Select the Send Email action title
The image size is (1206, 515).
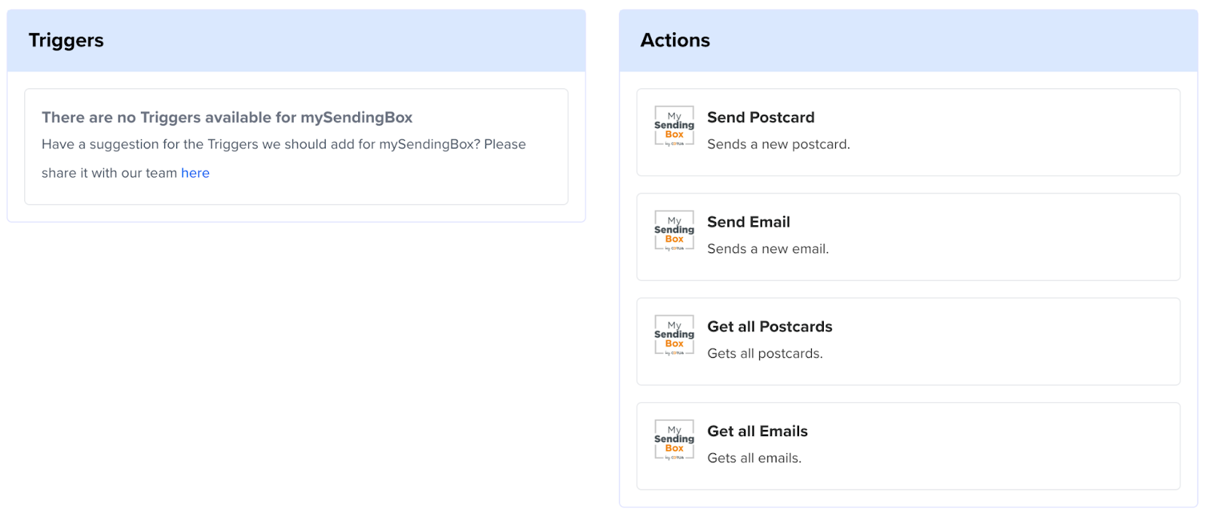(x=748, y=222)
